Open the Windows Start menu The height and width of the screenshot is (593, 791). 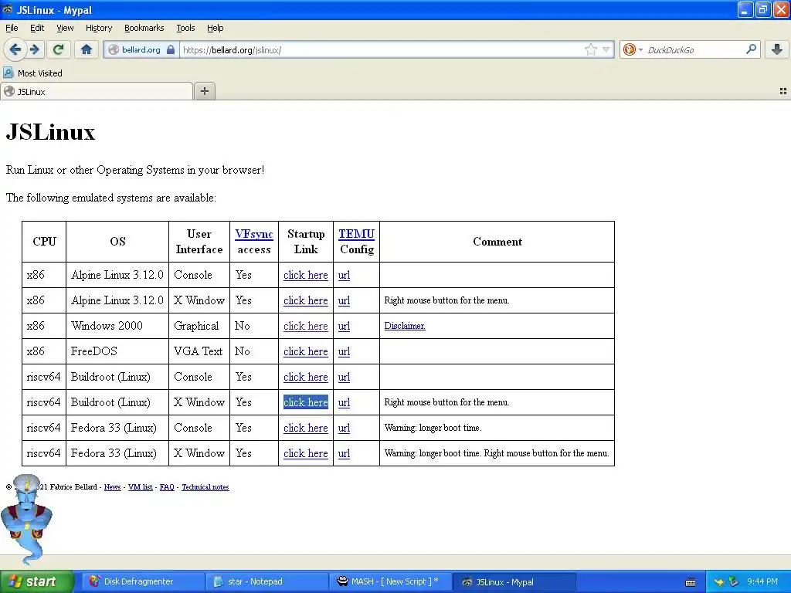click(36, 582)
